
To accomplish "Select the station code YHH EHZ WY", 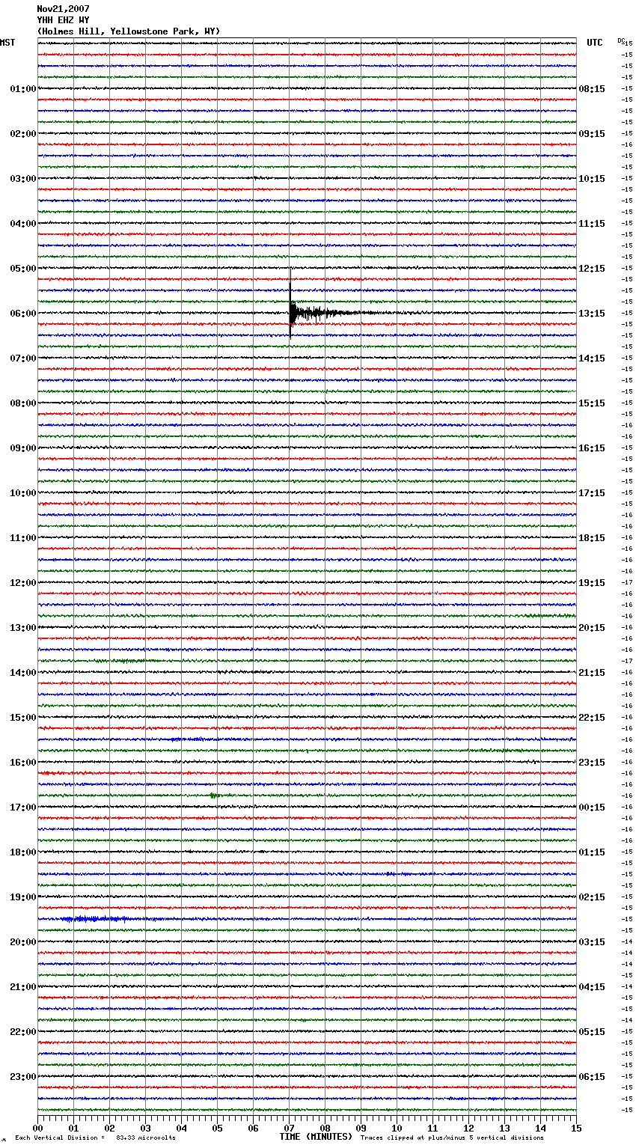I will tap(63, 20).
